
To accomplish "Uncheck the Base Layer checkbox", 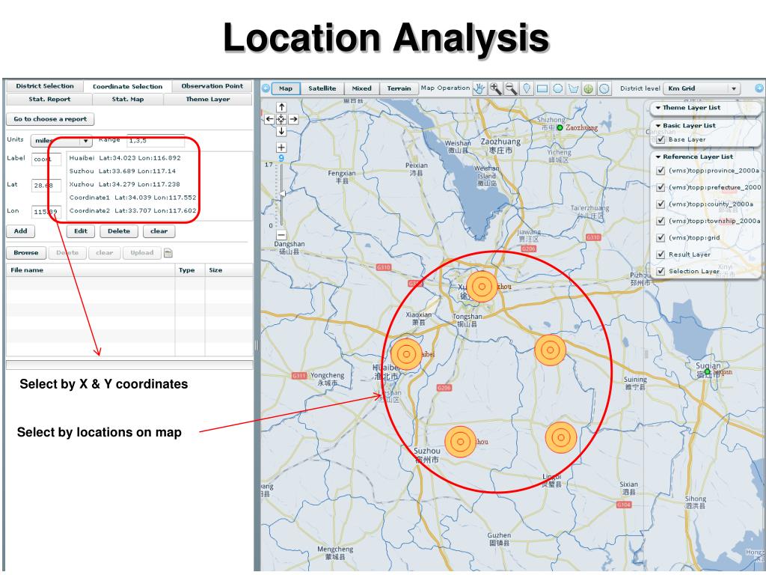I will [x=661, y=139].
